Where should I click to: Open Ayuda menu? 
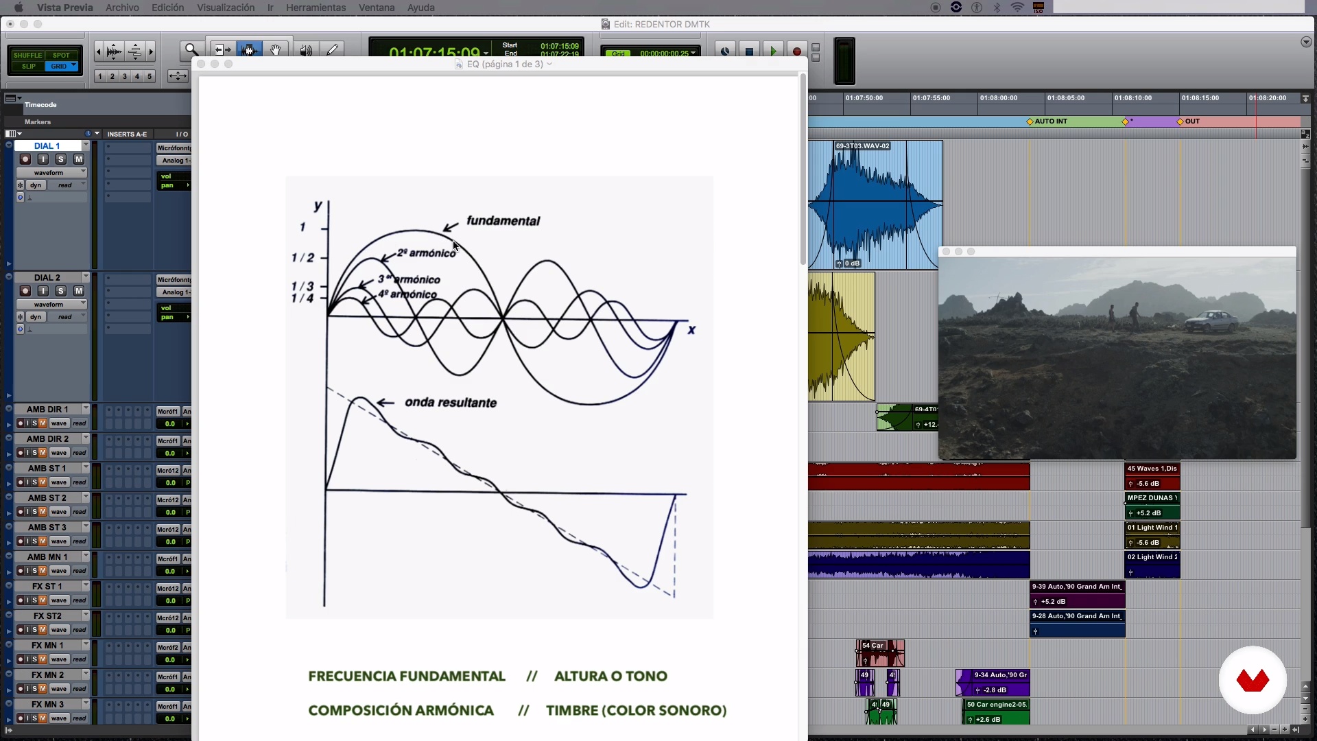point(420,8)
